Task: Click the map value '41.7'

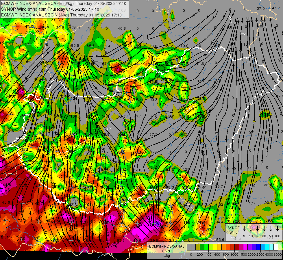Action: tap(276, 8)
